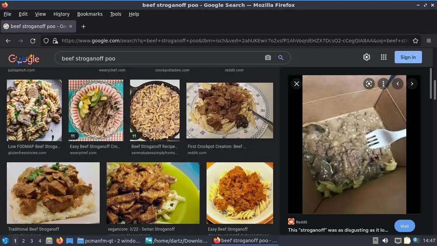Open the File menu

pyautogui.click(x=7, y=14)
